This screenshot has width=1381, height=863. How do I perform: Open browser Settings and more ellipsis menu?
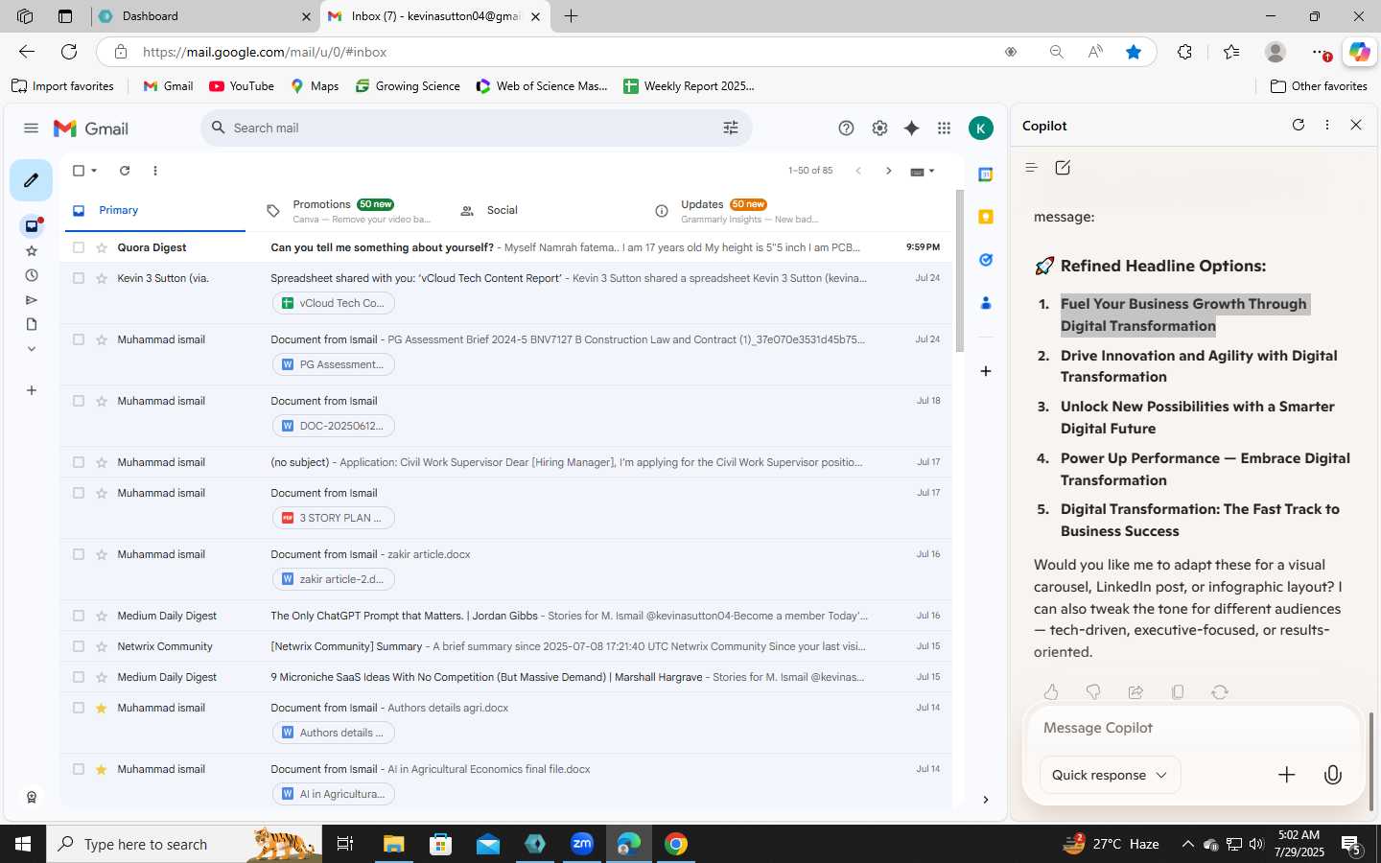coord(1321,53)
